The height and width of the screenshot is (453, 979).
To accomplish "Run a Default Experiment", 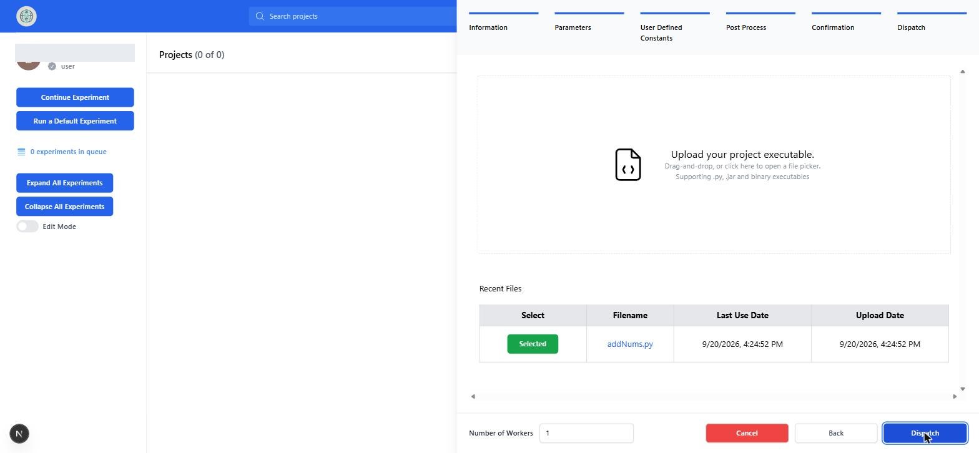I will (x=75, y=121).
